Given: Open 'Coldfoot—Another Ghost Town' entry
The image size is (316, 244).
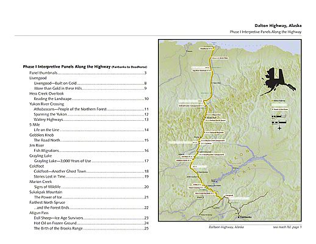Looking at the screenshot, I should point(92,171).
